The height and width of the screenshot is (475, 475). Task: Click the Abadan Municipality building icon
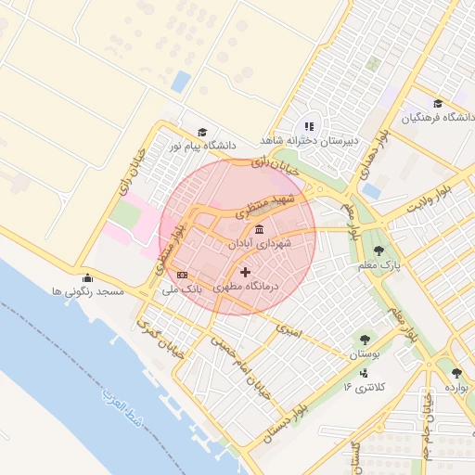[260, 229]
